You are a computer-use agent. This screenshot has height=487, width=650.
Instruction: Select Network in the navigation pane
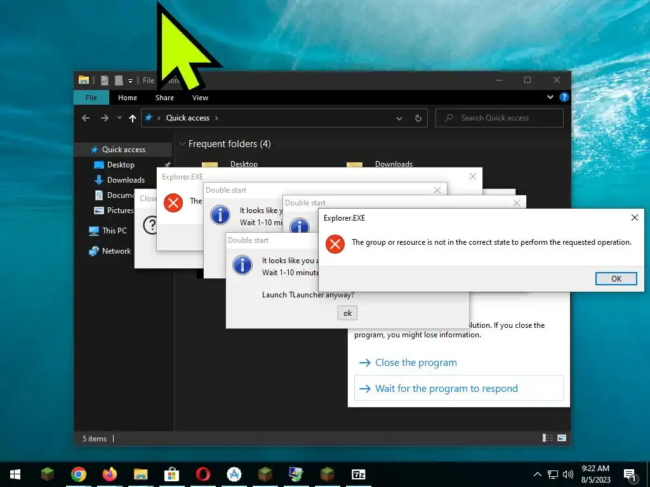pos(116,251)
